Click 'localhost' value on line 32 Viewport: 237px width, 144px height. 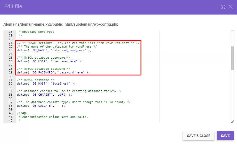(61, 83)
